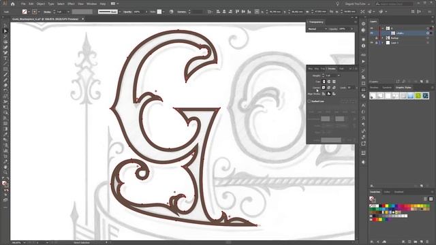Close the document tab
The height and width of the screenshot is (245, 436).
click(83, 19)
